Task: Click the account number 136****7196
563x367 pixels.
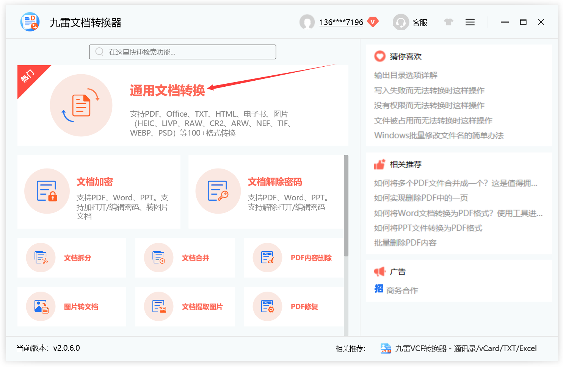Action: pos(341,22)
